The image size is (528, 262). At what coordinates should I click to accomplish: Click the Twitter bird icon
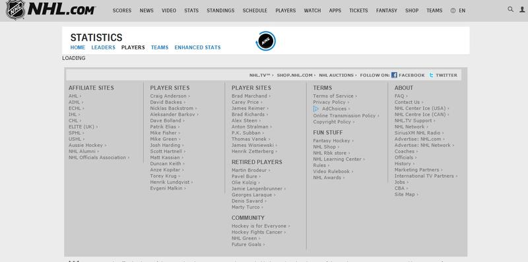[x=431, y=75]
